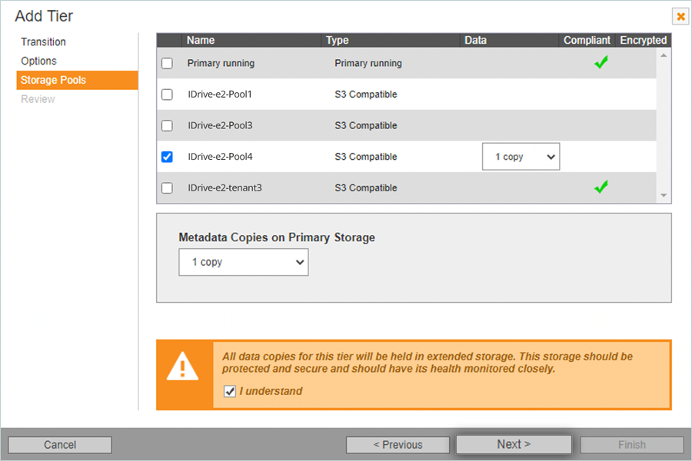
Task: Click the green Compliant checkmark for IDrive-e2-tenant3
Action: [601, 187]
